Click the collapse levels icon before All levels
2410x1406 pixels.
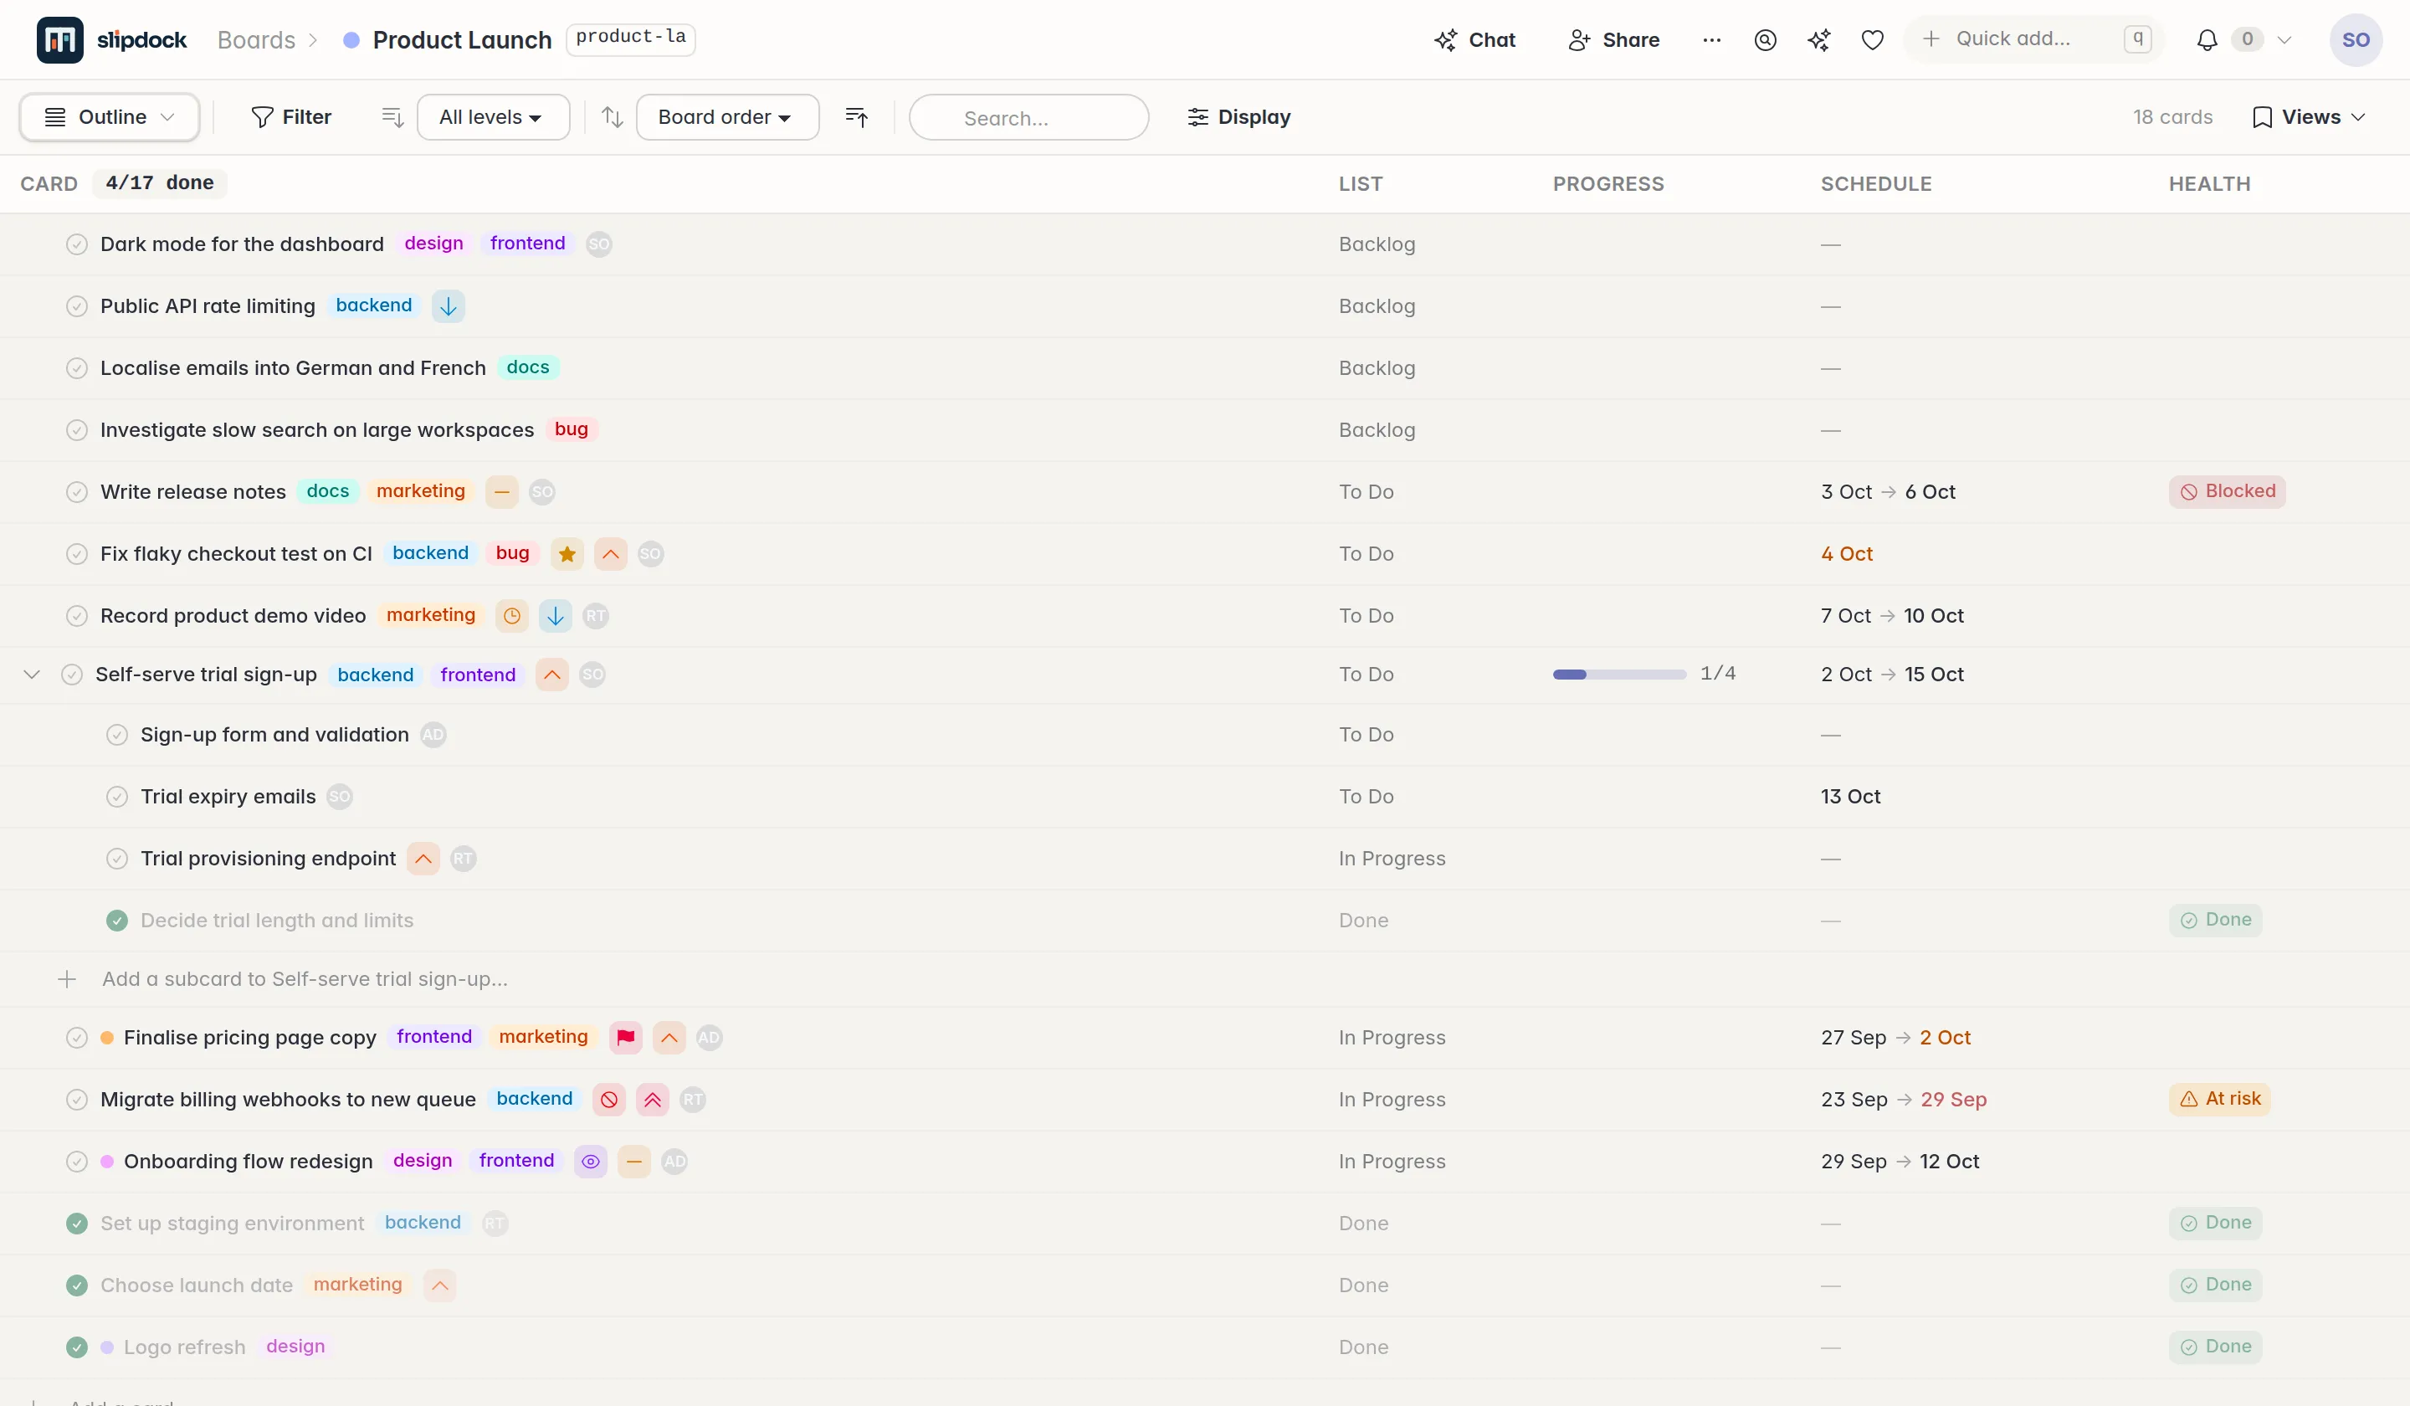pyautogui.click(x=392, y=116)
